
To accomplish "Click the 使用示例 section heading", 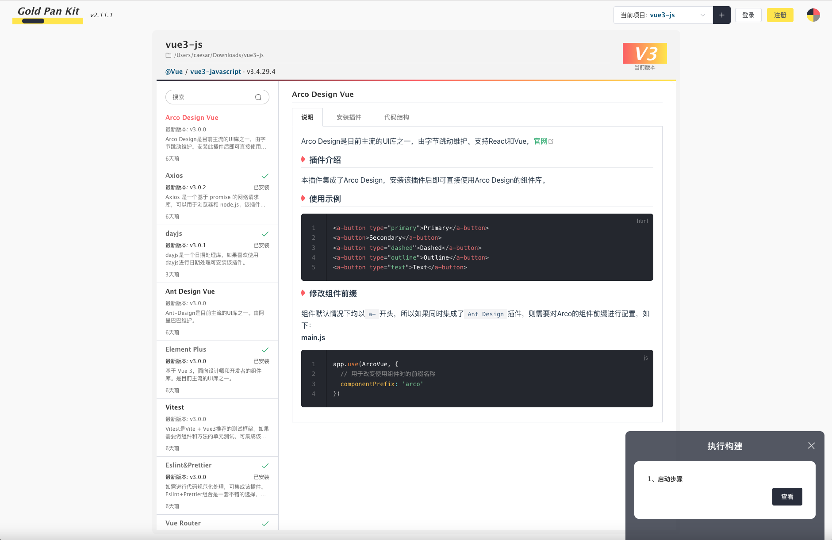I will pos(325,199).
